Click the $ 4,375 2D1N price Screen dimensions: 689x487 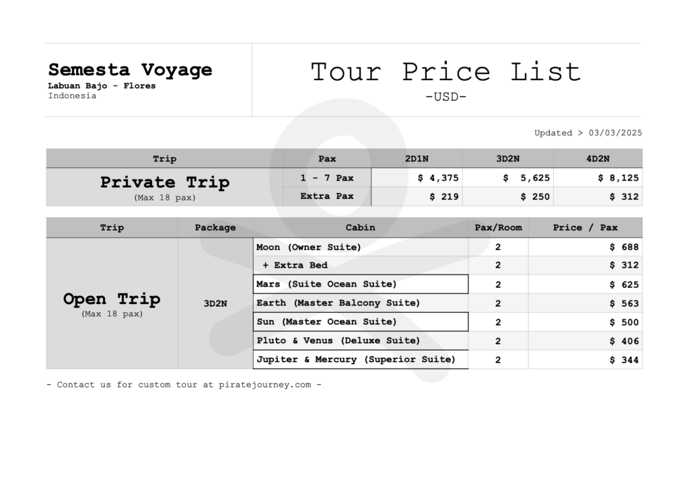[437, 178]
